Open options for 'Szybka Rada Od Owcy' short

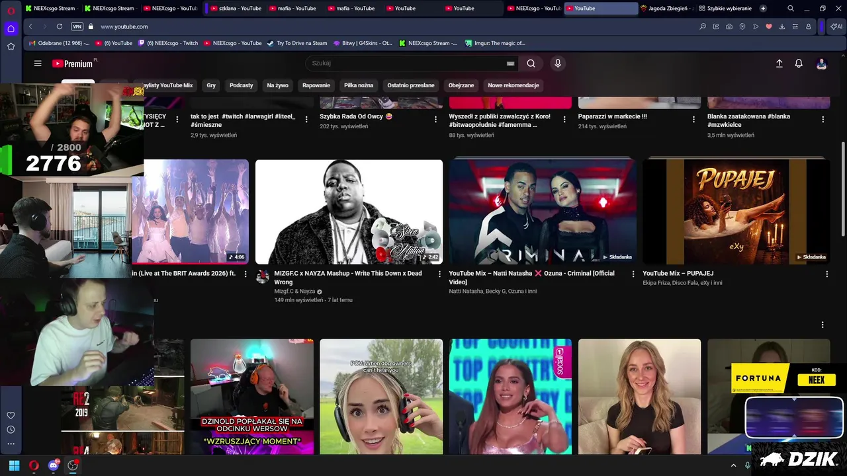coord(435,120)
